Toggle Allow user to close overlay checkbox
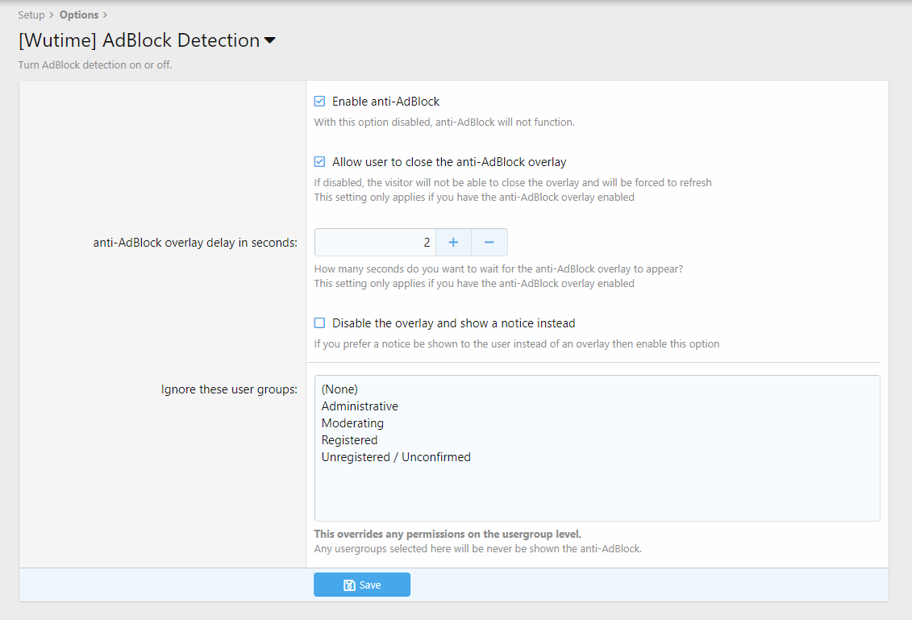This screenshot has height=620, width=912. (319, 162)
